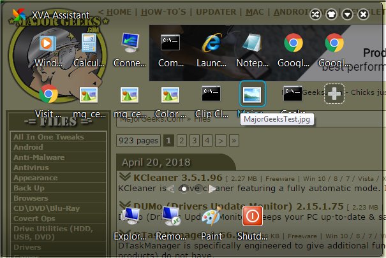Click HOW-TO'S in the MajorGeeks navigation
This screenshot has height=258, width=386.
[x=163, y=12]
